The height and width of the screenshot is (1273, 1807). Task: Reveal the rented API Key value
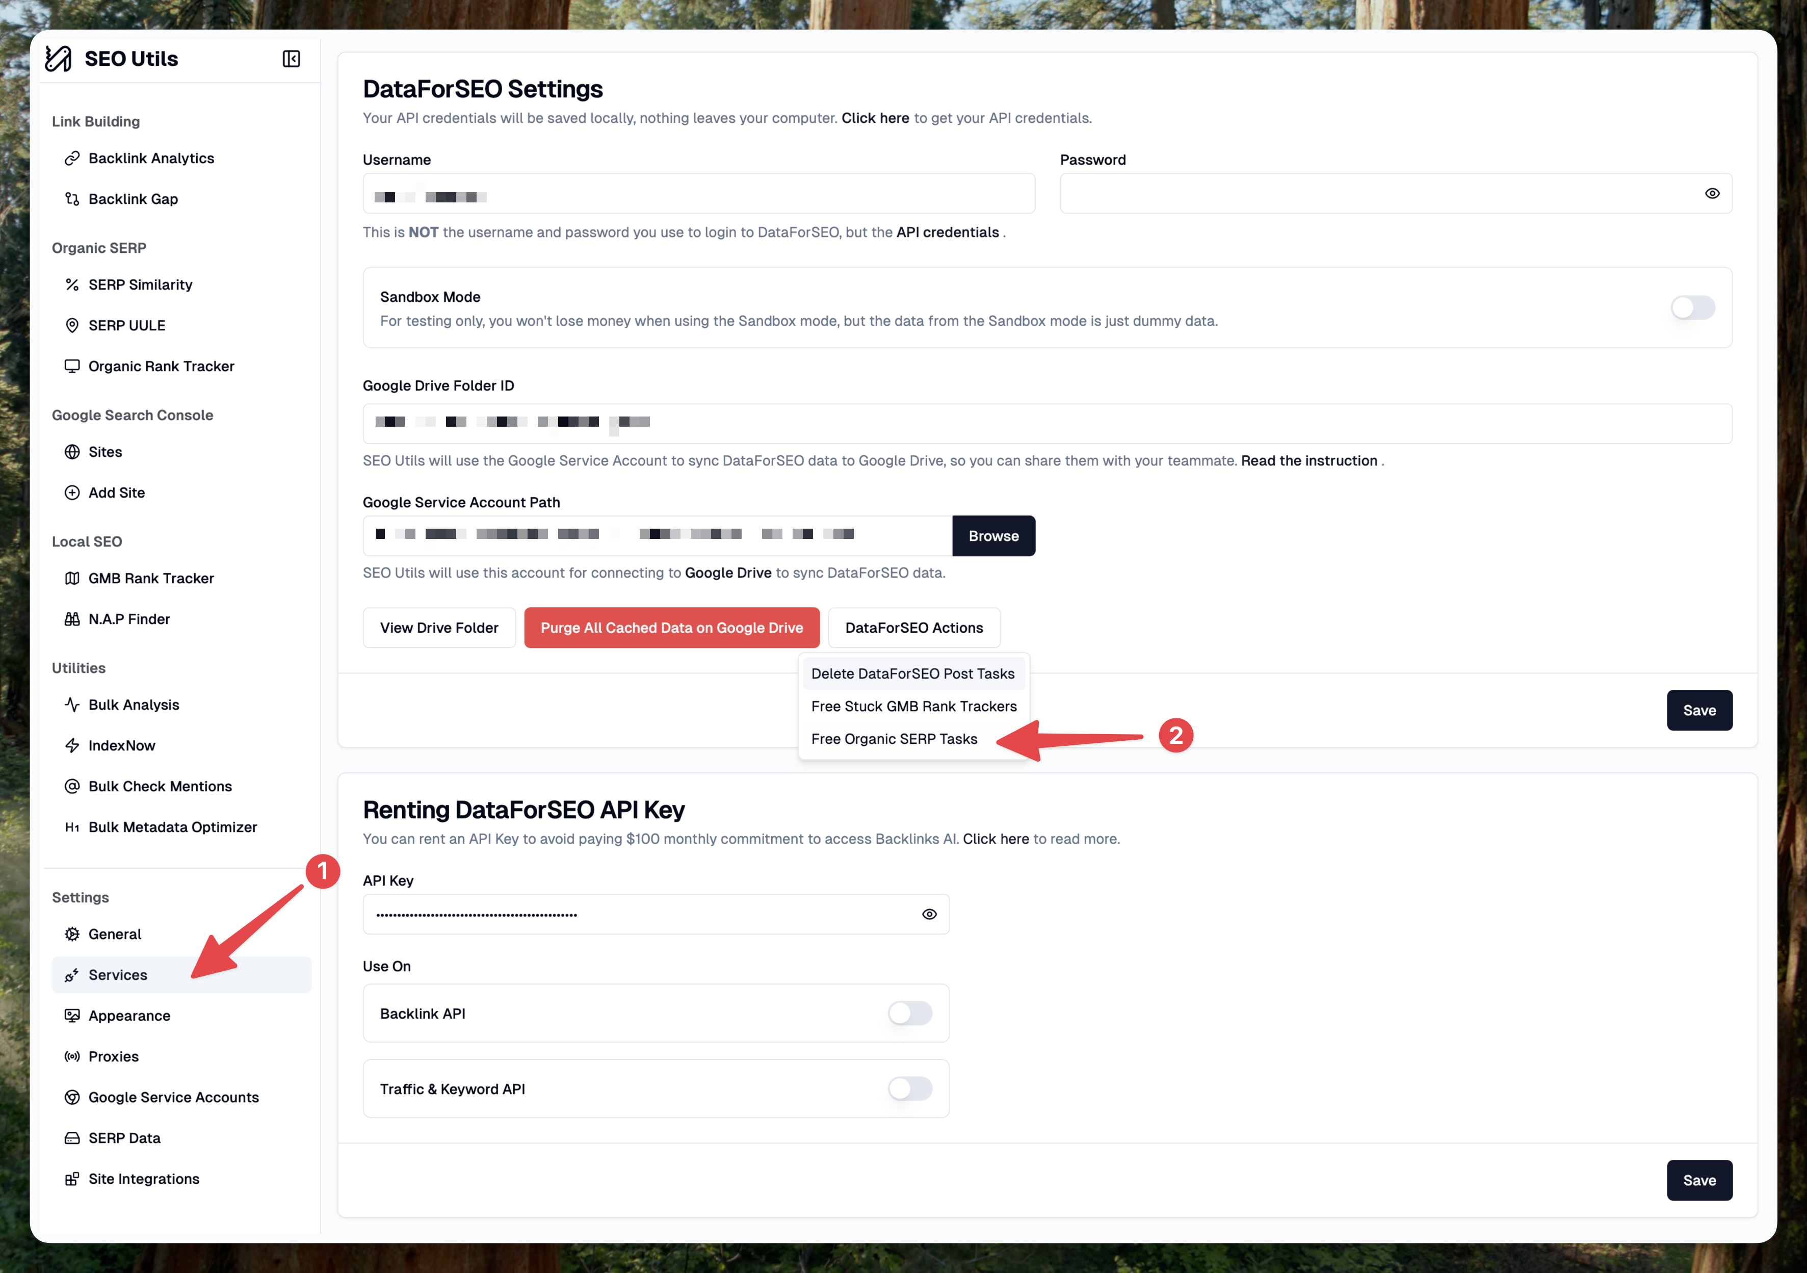click(x=929, y=914)
